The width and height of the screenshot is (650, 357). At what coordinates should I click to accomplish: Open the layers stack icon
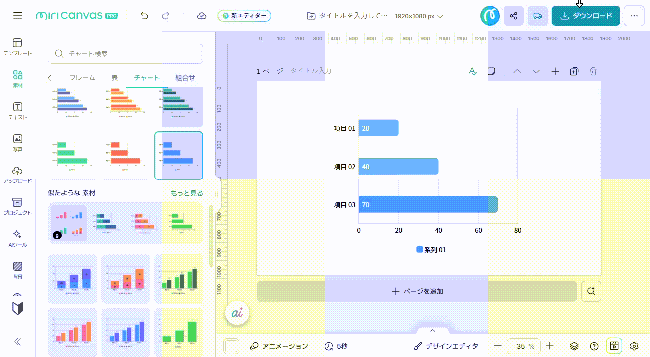(x=574, y=346)
